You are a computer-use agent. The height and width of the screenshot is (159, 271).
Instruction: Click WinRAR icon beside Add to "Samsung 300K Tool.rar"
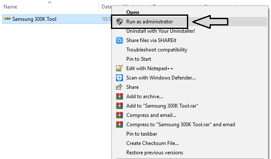[x=119, y=106]
